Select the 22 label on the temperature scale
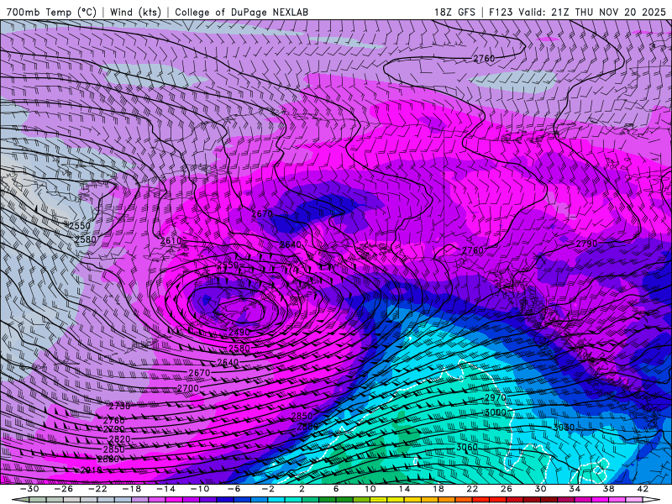Screen dimensions: 672x504 472,489
